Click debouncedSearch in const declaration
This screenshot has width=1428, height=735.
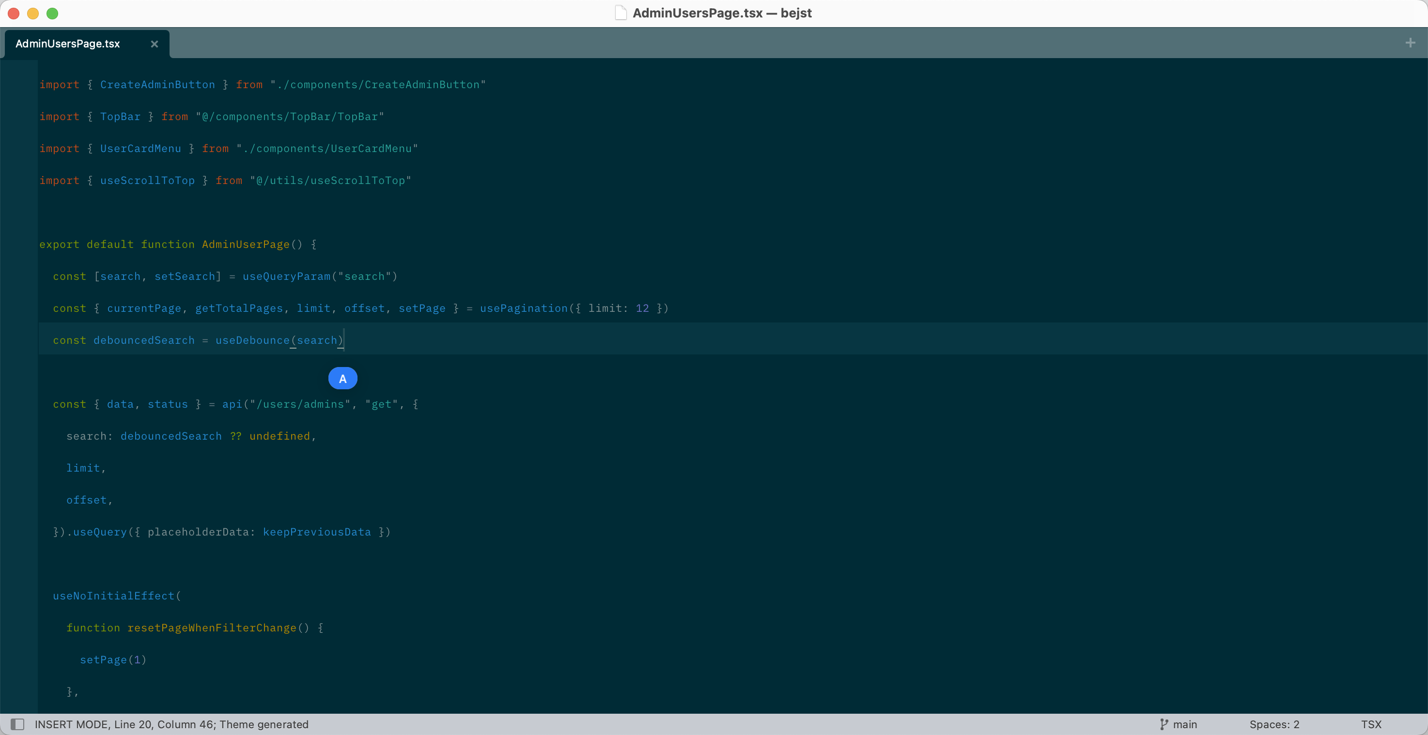pos(144,340)
